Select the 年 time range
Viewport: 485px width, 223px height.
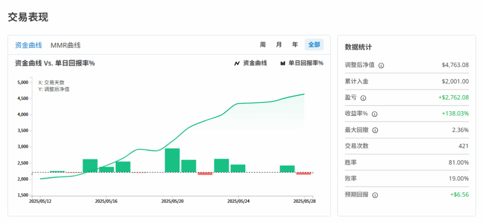coord(295,45)
